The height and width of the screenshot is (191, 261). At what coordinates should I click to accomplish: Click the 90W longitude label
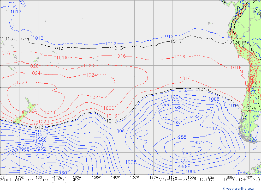pyautogui.click(x=211, y=177)
